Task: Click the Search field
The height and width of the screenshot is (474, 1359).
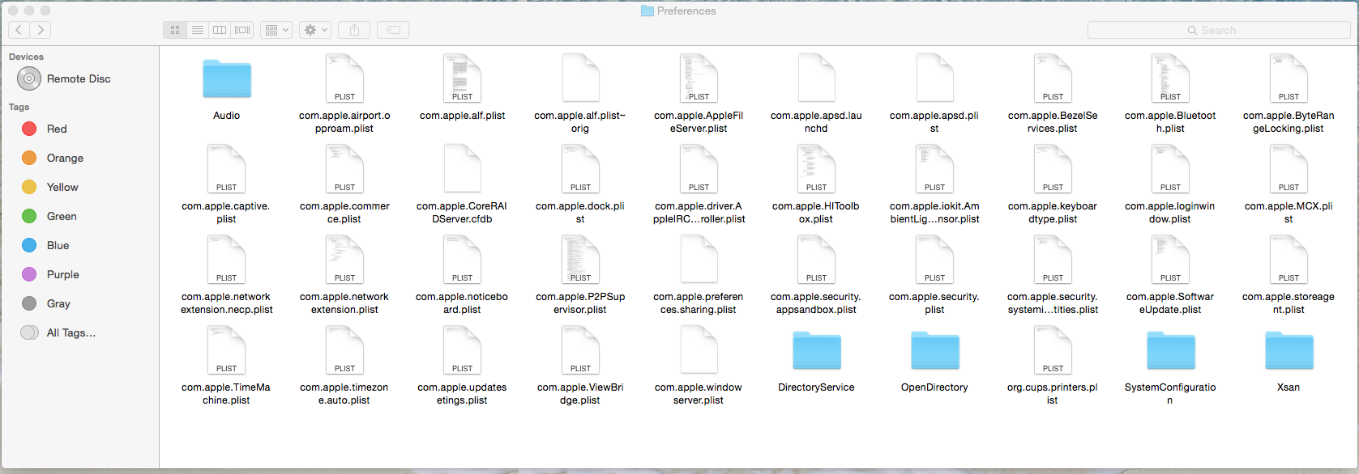Action: [1219, 30]
